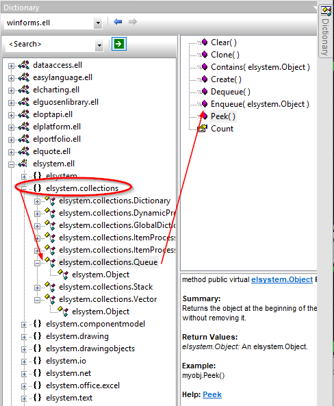Screen dimensions: 334x406
Task: Select the Peek() method in members list
Action: [x=223, y=116]
